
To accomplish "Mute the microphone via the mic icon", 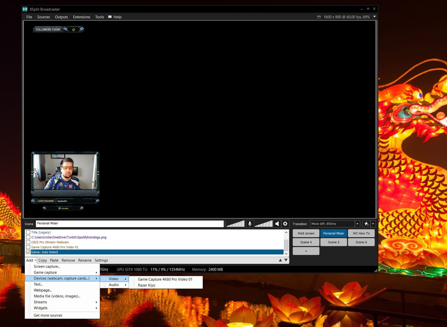I will (x=249, y=223).
